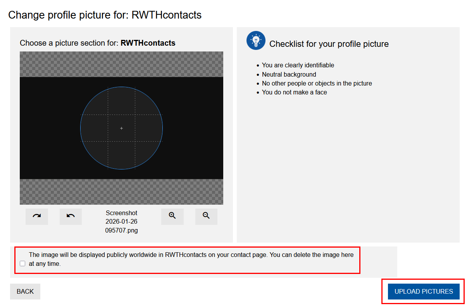
Task: Click the 'Change profile picture for' page heading
Action: [105, 15]
